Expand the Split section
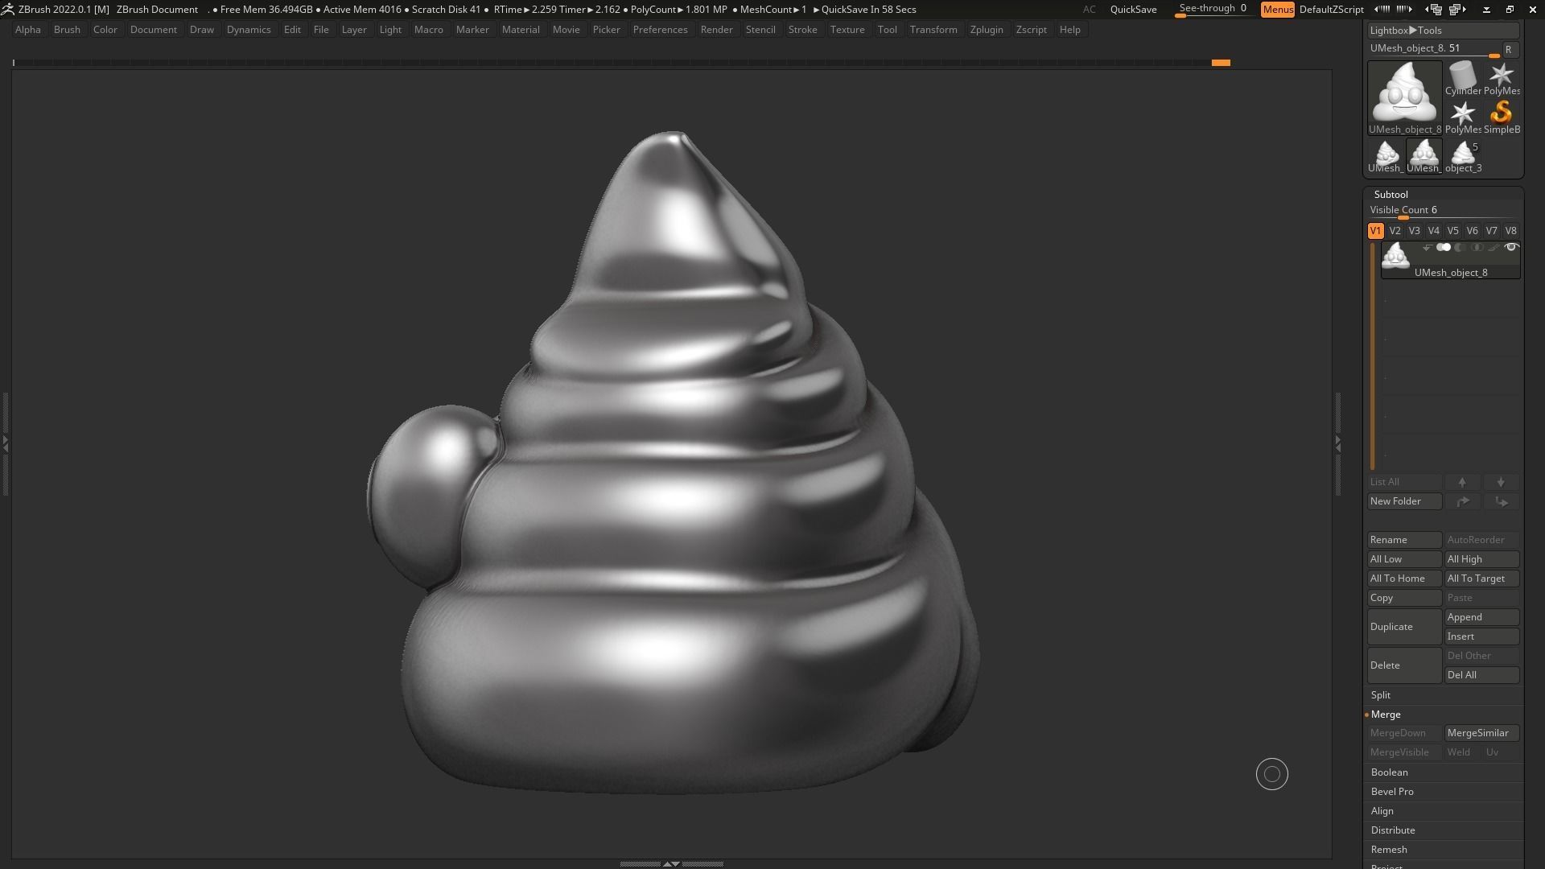The height and width of the screenshot is (869, 1545). (x=1381, y=695)
